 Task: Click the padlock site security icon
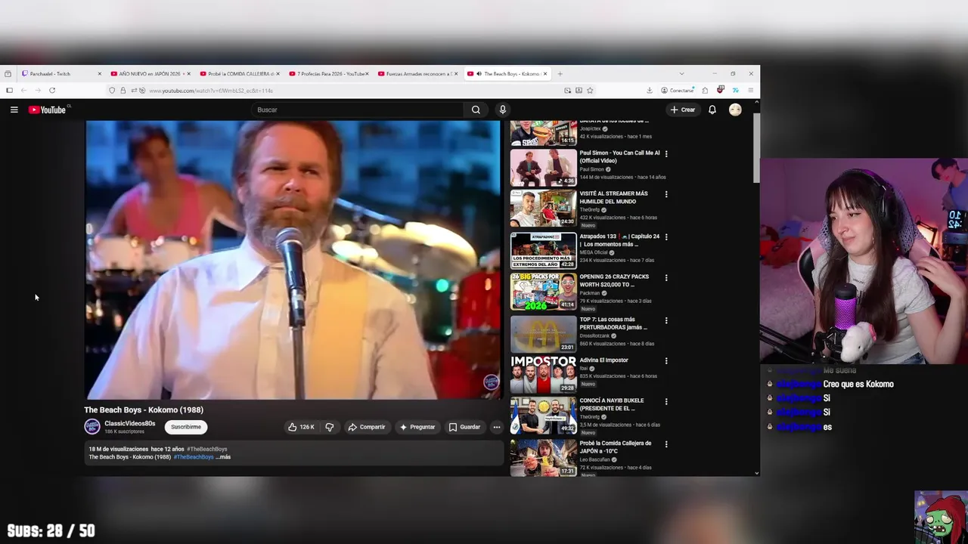123,90
